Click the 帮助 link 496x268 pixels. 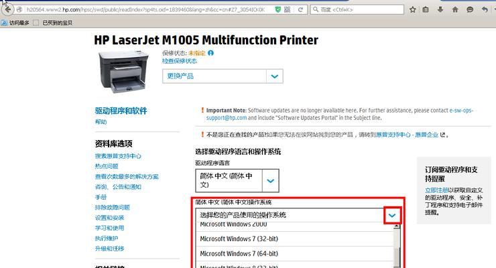click(101, 122)
